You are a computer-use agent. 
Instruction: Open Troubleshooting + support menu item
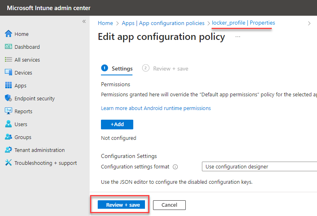pyautogui.click(x=46, y=163)
